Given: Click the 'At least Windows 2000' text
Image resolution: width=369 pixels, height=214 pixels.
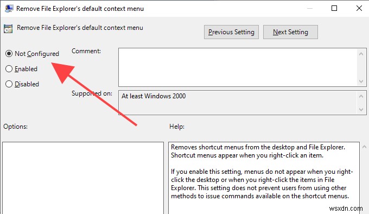Looking at the screenshot, I should [154, 96].
